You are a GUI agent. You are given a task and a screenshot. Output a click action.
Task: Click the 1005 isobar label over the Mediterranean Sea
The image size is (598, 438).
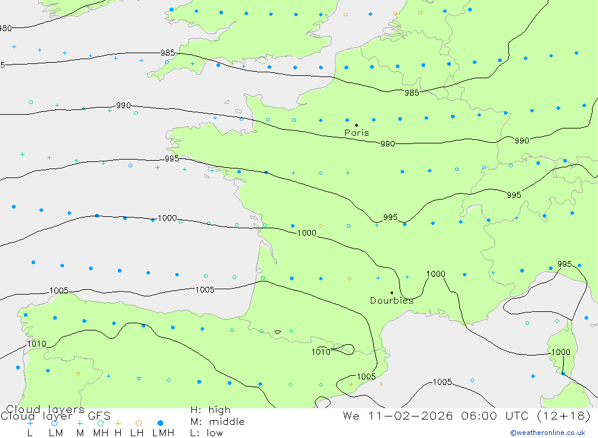click(x=442, y=382)
